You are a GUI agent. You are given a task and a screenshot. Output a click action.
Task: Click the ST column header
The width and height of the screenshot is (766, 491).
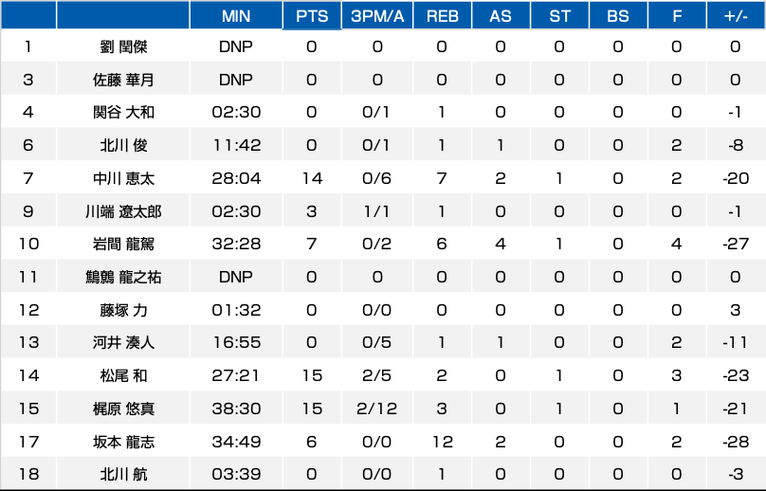pyautogui.click(x=559, y=15)
